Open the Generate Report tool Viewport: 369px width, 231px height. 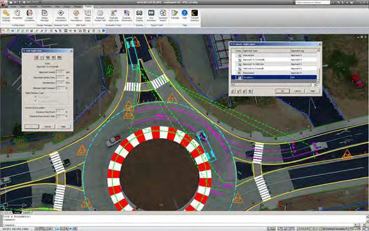[163, 16]
